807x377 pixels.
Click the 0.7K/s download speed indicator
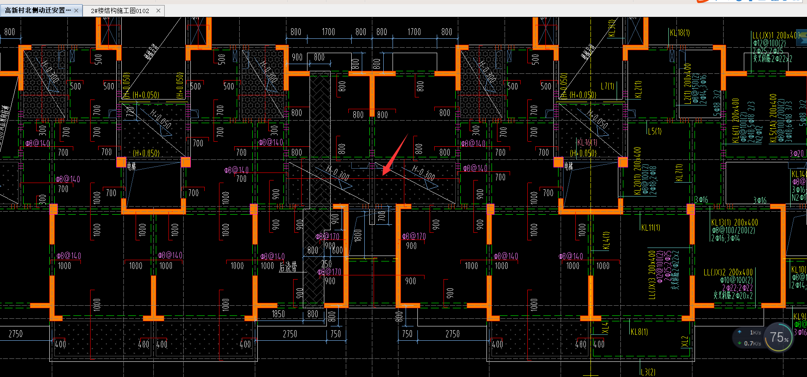click(750, 343)
